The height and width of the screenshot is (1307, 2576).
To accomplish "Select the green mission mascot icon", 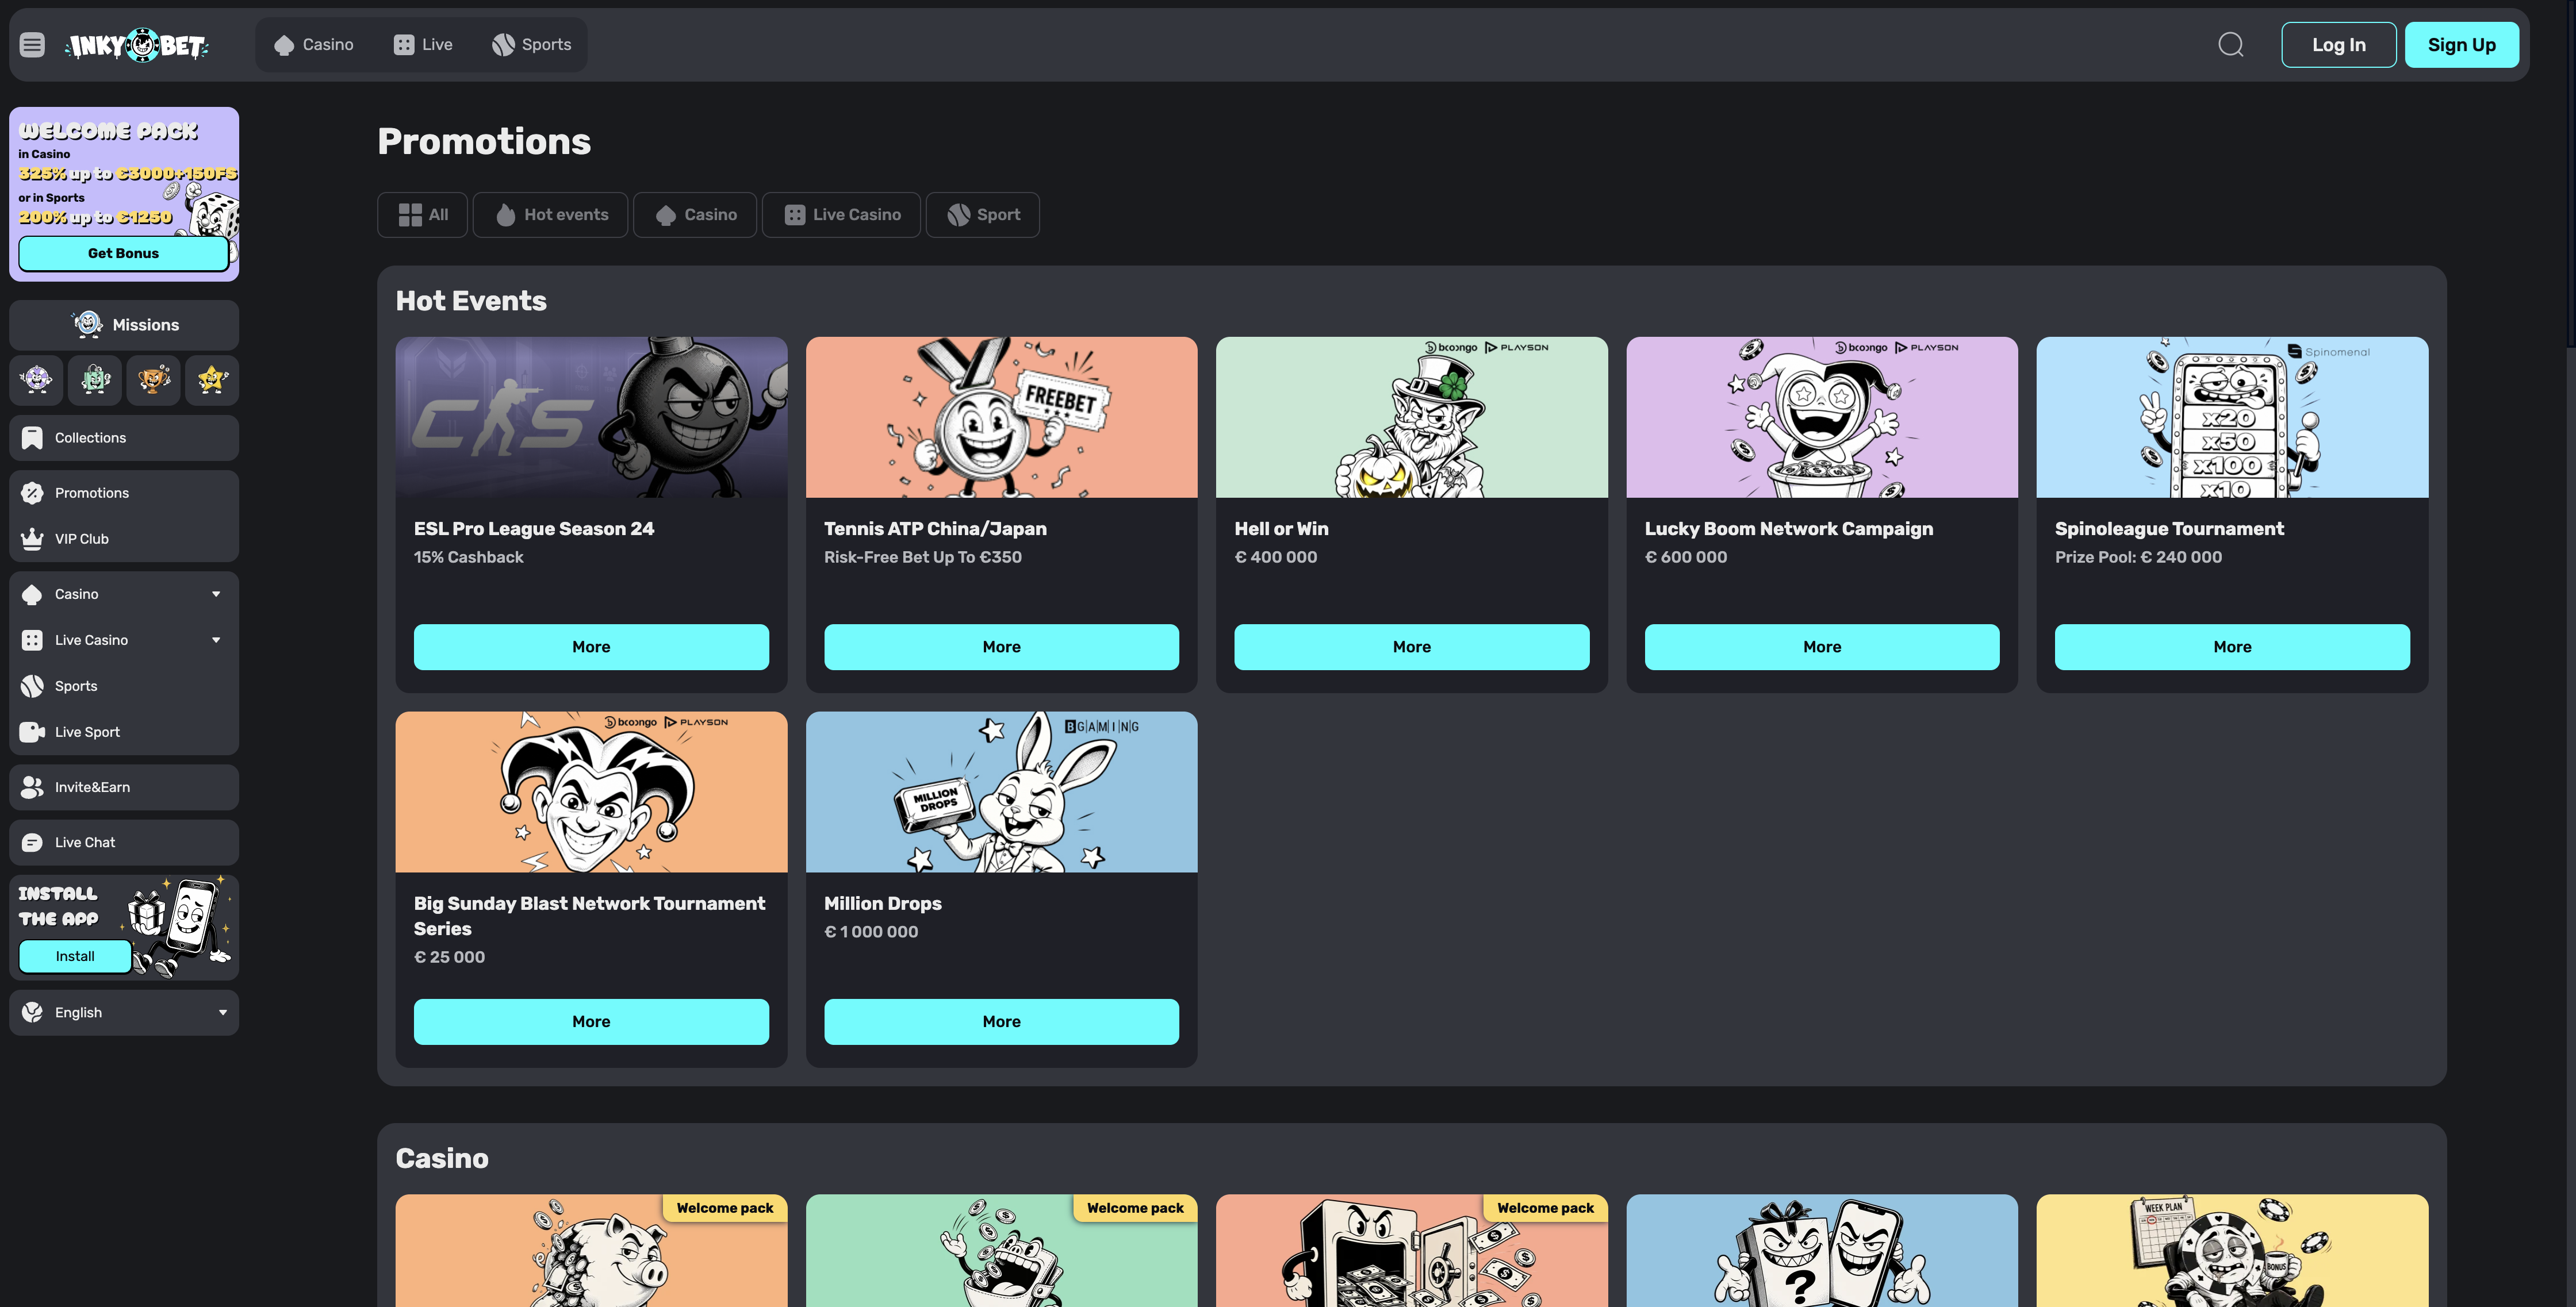I will 95,380.
